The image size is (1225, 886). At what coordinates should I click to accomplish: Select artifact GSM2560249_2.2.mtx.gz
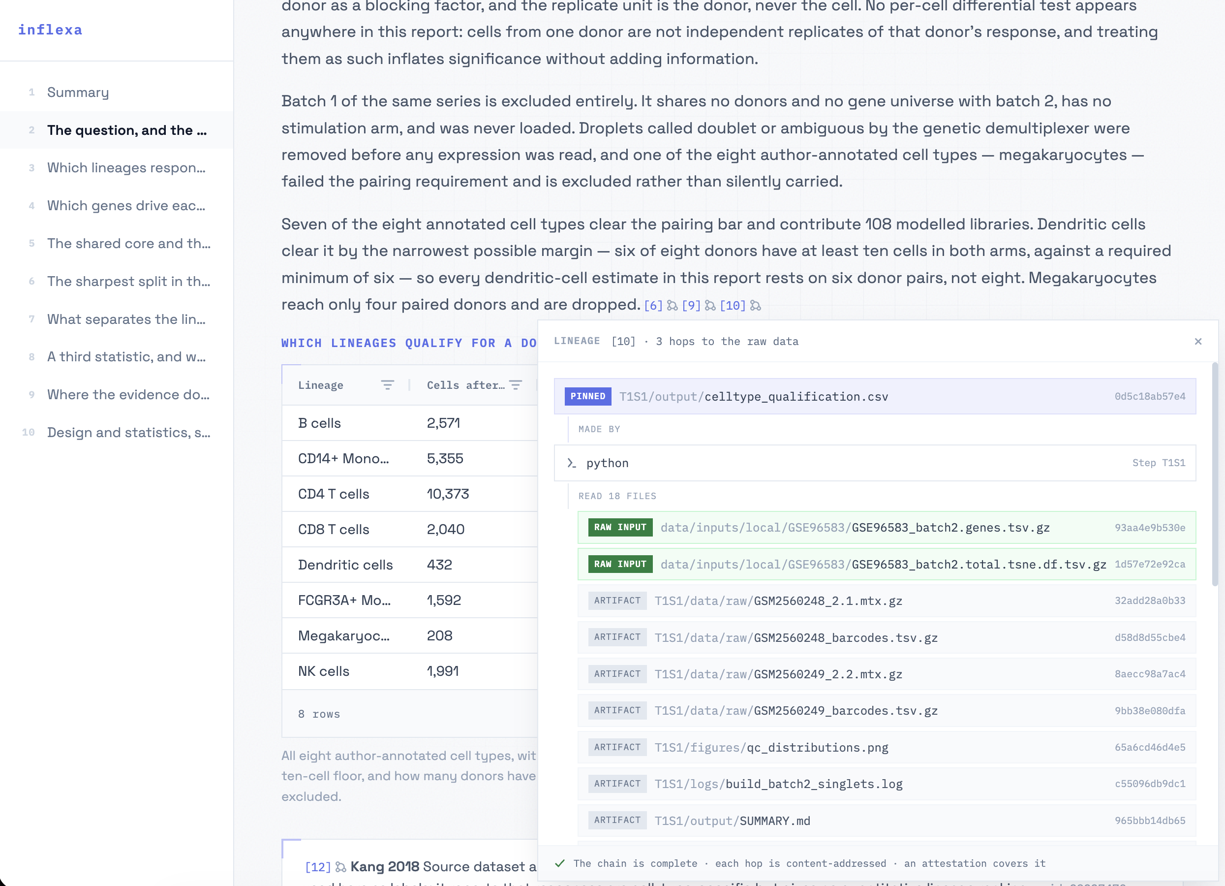[x=887, y=674]
